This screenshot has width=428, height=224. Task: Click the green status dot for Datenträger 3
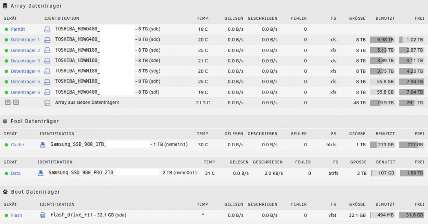pyautogui.click(x=6, y=61)
